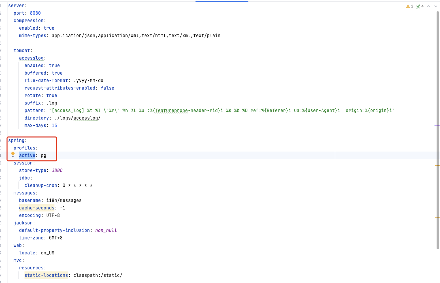This screenshot has height=283, width=440.
Task: Click the port value 8080
Action: pyautogui.click(x=35, y=13)
